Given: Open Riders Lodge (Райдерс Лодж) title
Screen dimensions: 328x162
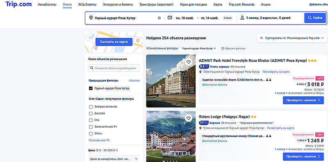Looking at the screenshot, I should point(224,117).
